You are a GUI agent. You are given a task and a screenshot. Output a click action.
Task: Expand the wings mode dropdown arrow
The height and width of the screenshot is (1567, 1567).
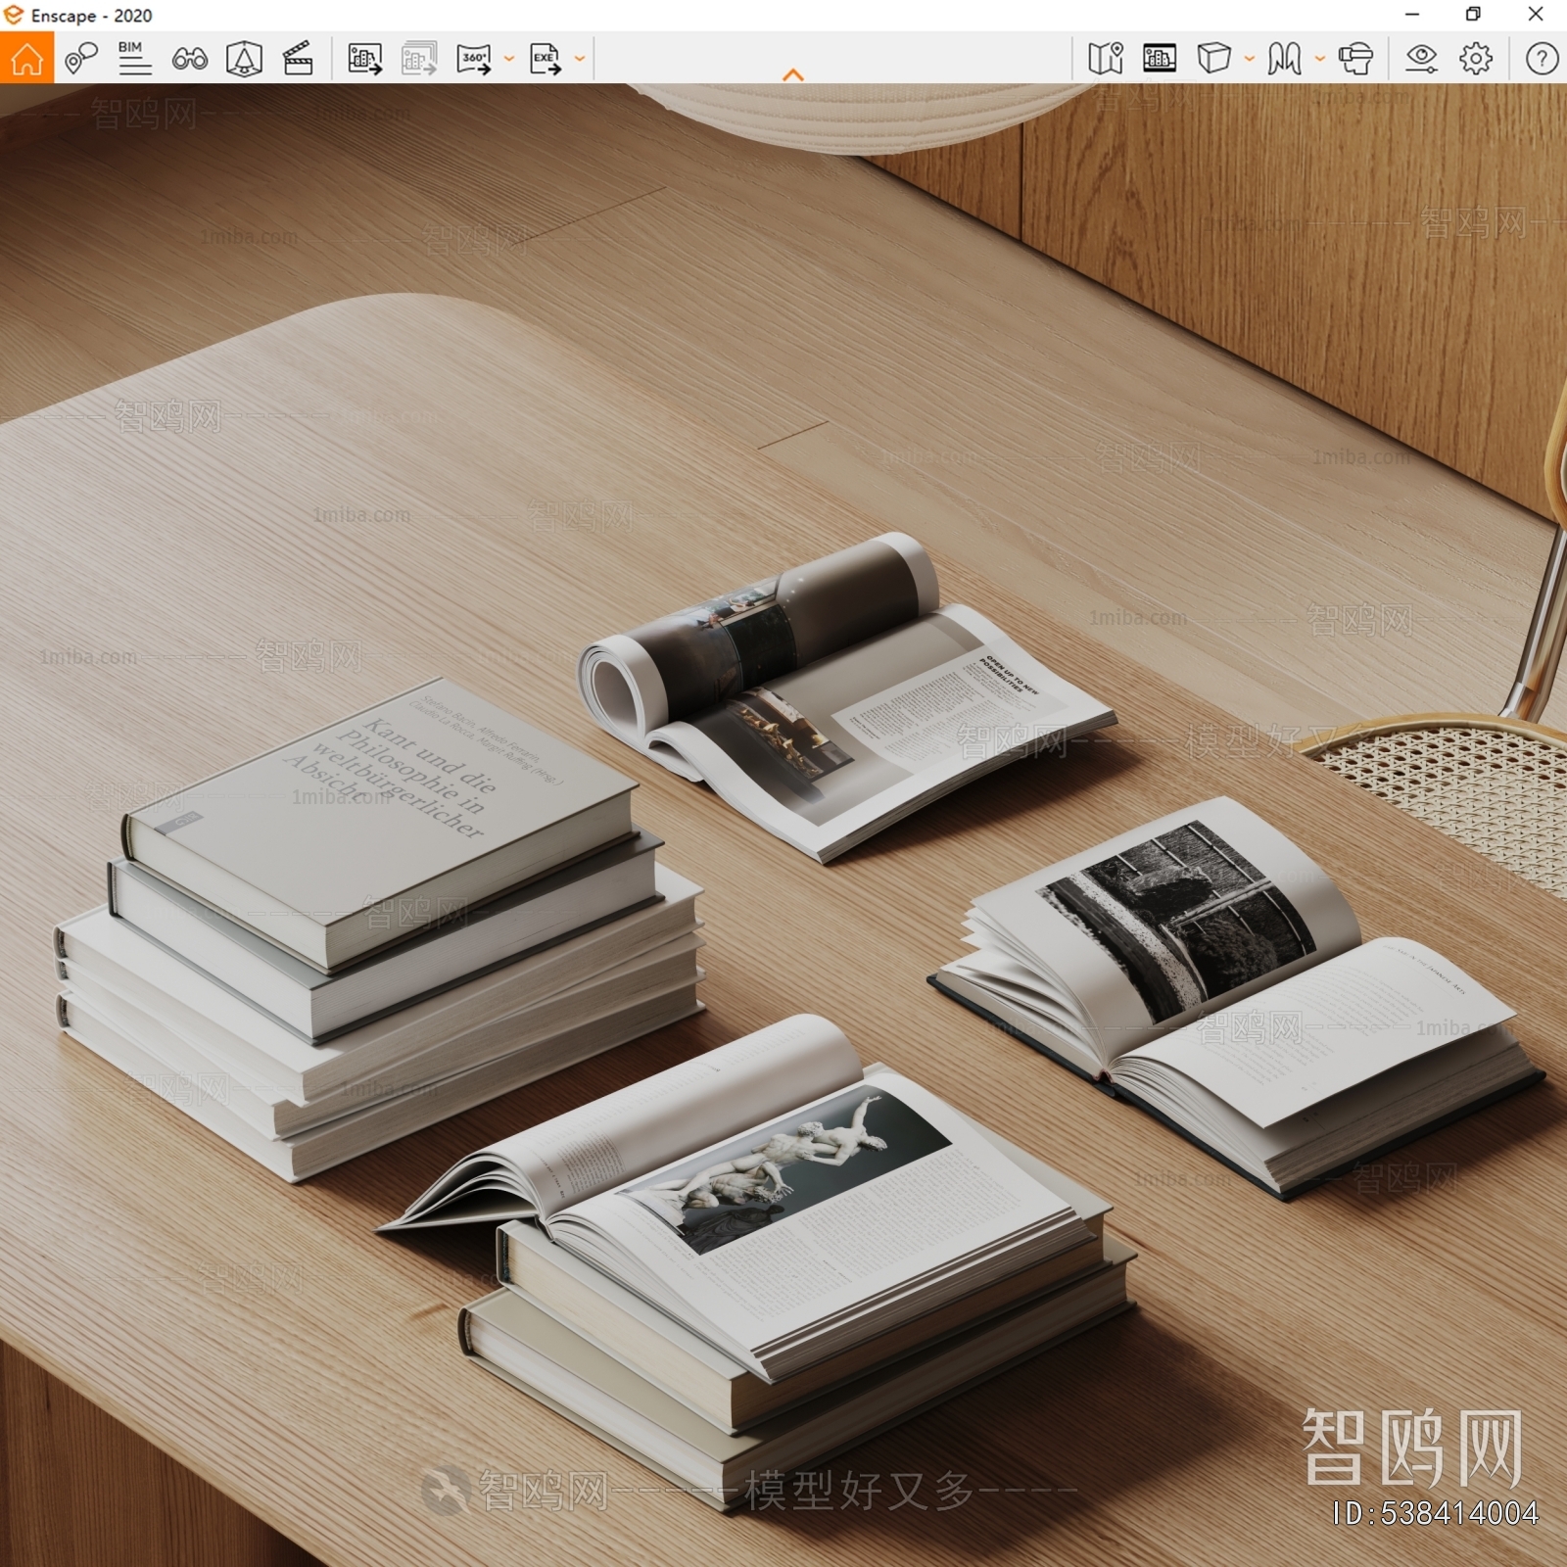click(1320, 59)
